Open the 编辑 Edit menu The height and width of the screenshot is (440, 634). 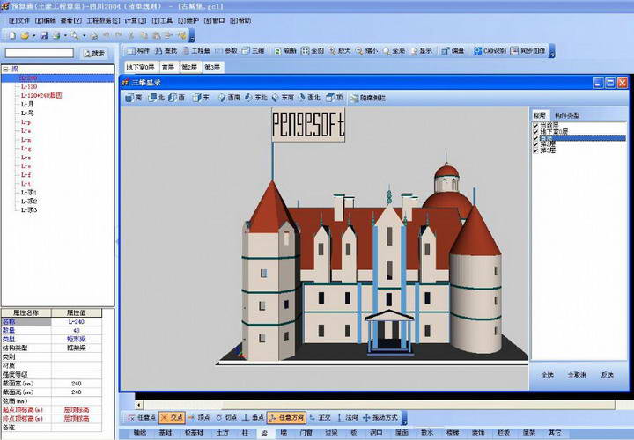point(45,20)
